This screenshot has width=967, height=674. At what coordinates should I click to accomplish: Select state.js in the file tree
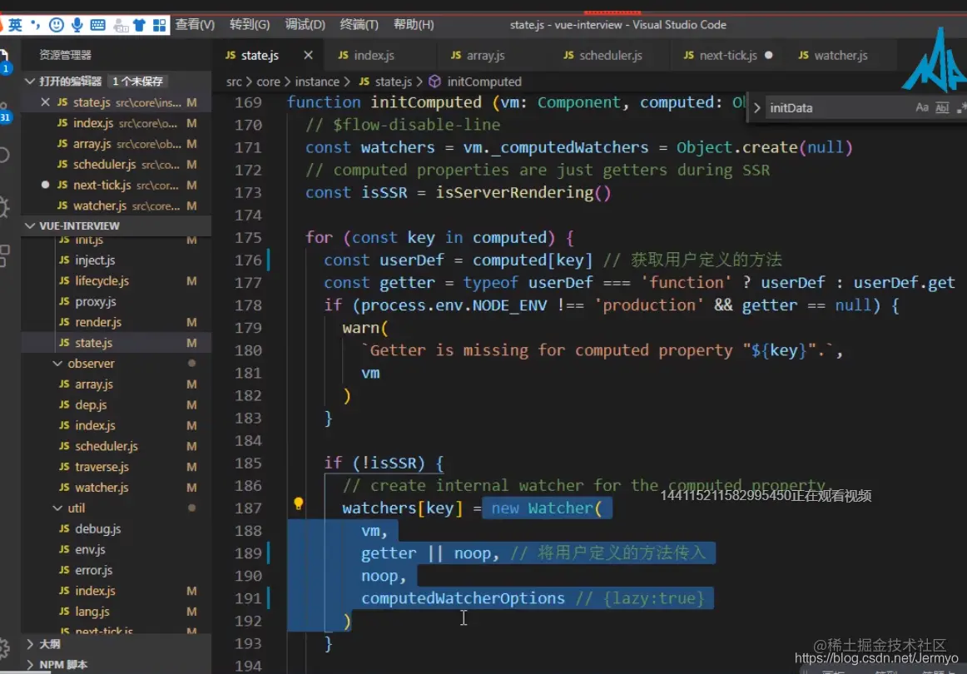117,343
